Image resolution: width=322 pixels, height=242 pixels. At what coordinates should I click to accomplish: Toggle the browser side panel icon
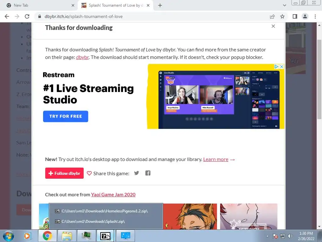pos(295,16)
